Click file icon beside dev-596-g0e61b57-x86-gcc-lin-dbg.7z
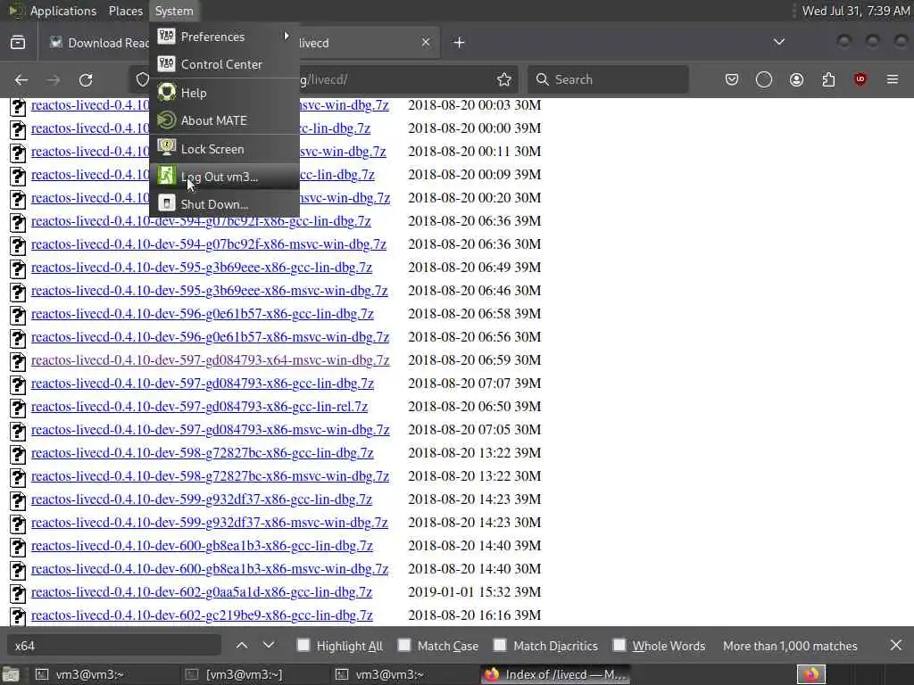 pos(18,315)
